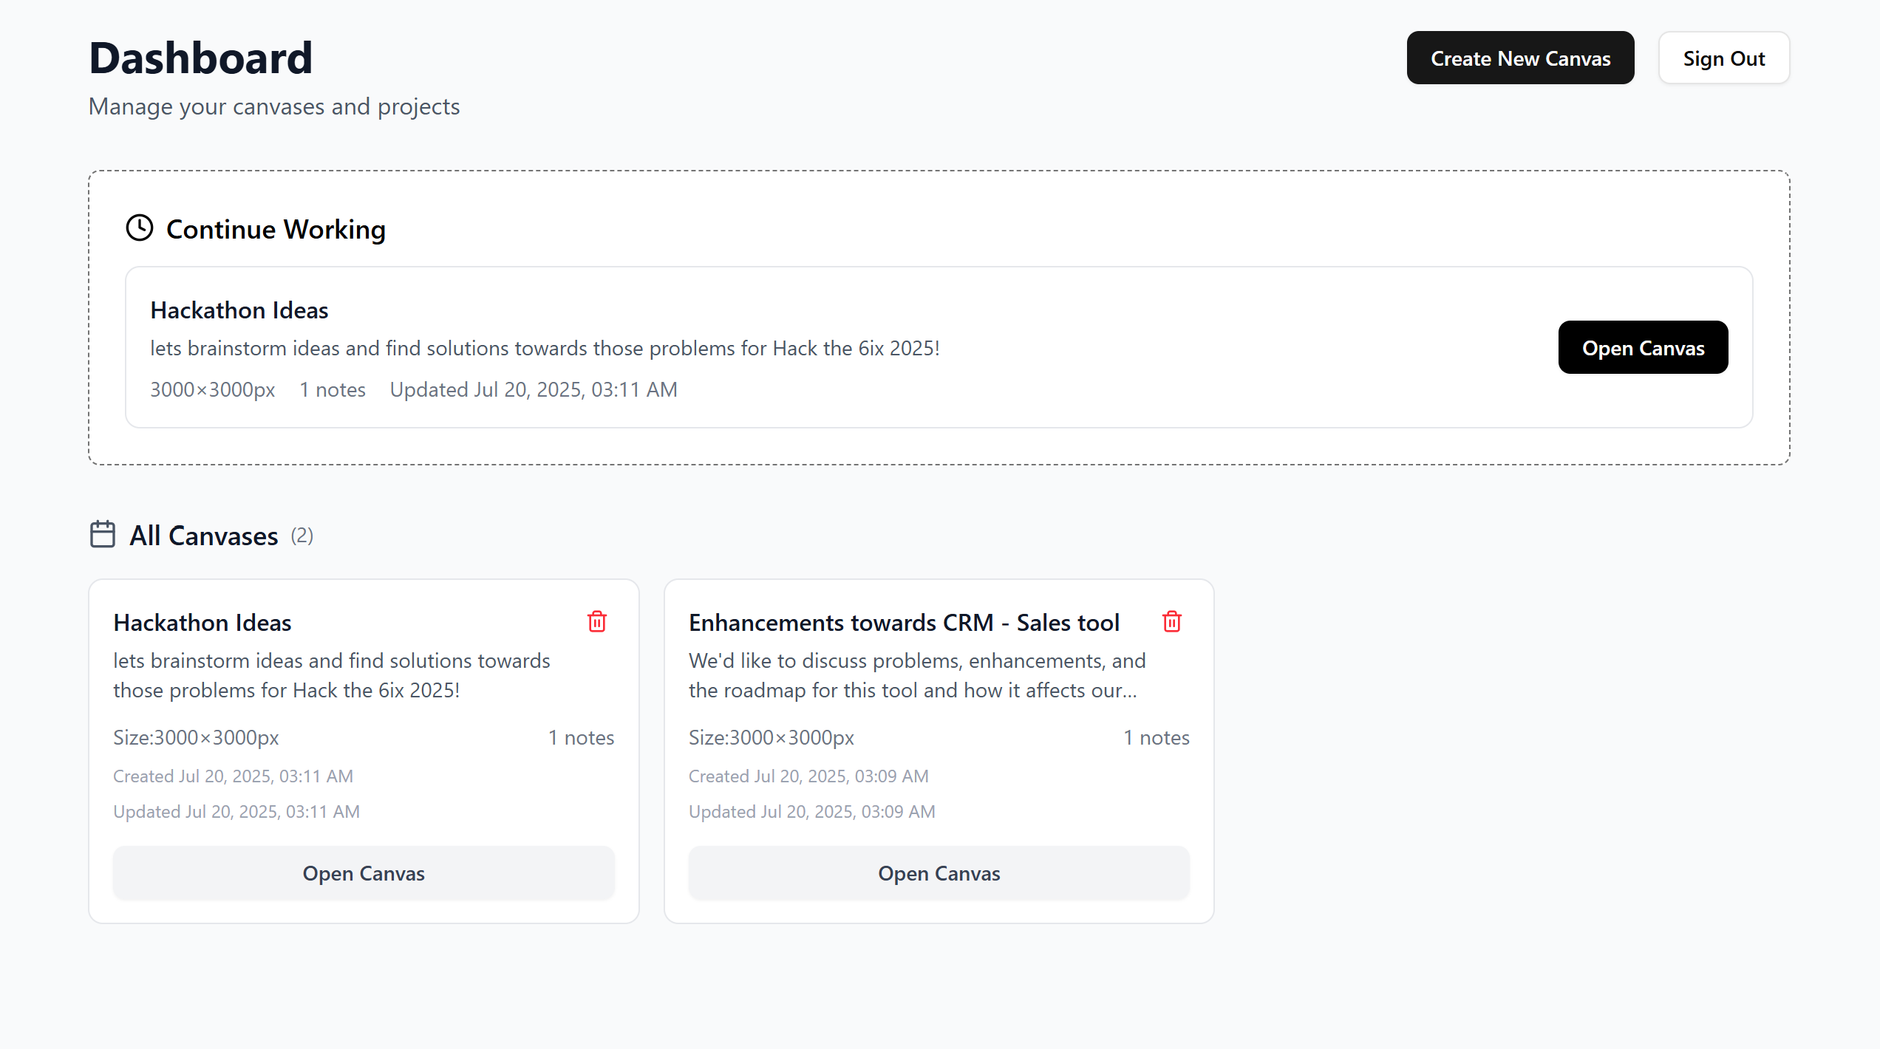
Task: Click trash icon on Enhancements towards CRM card
Action: [1171, 622]
